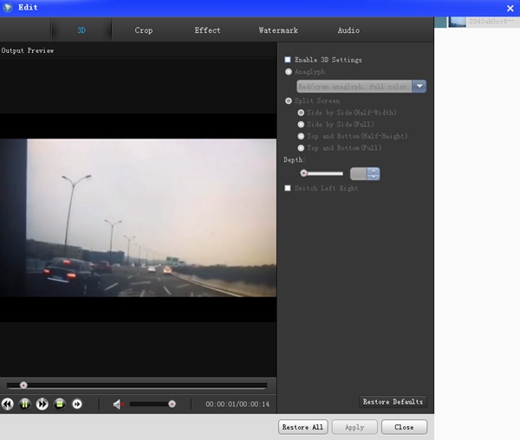Click the fast forward playback button
The image size is (520, 440).
click(42, 404)
